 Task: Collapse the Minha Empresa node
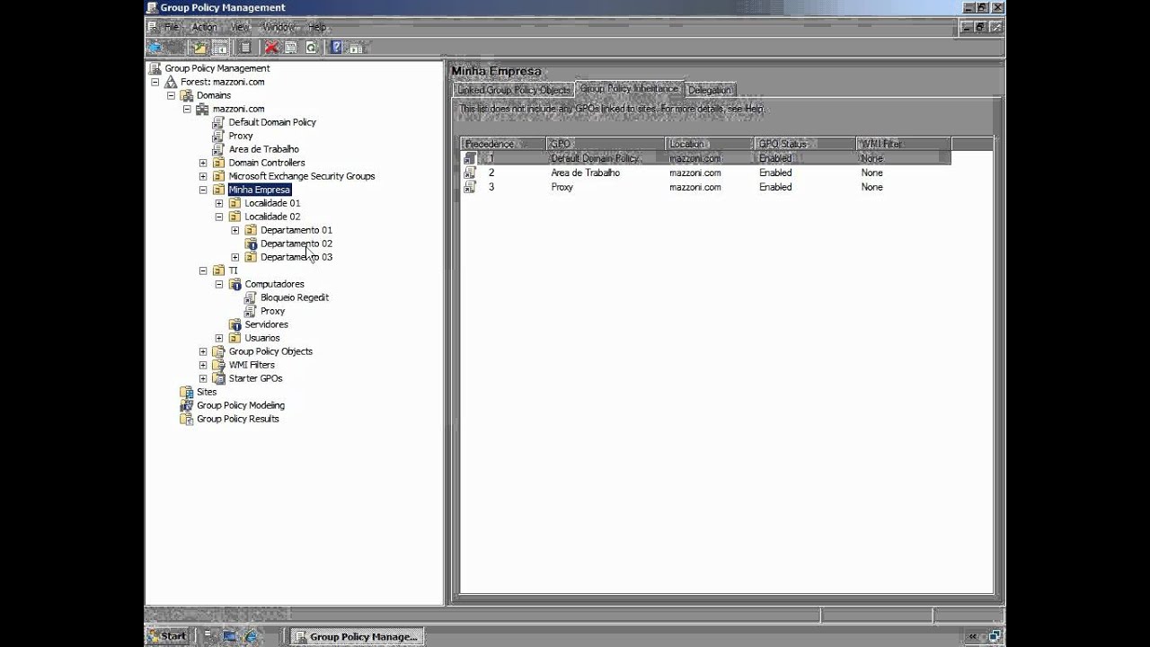click(x=203, y=190)
